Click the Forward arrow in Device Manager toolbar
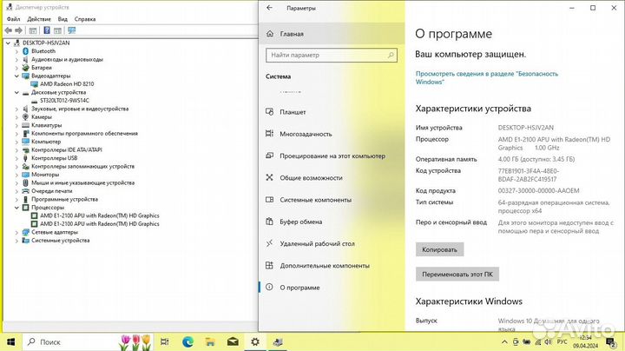625x351 pixels. (x=18, y=30)
